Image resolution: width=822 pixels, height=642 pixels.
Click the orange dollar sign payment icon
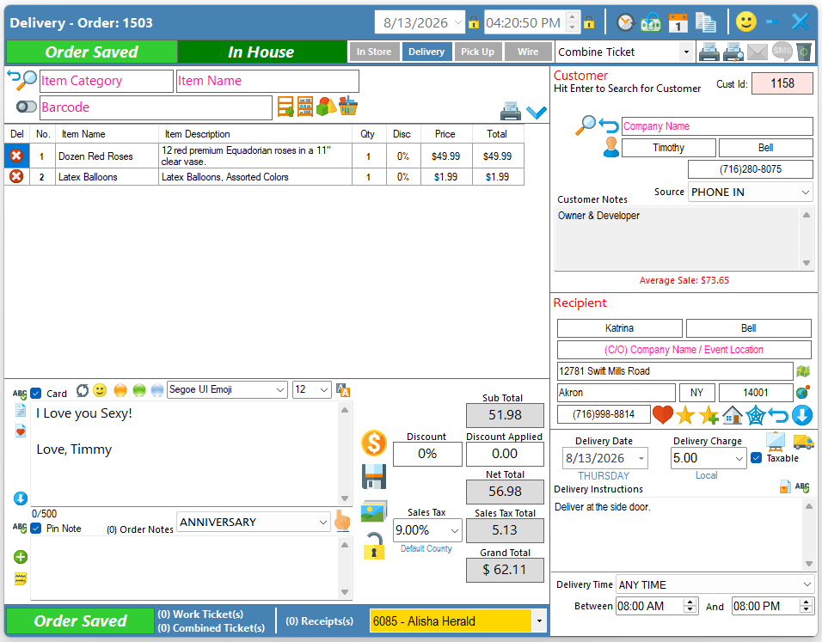374,443
